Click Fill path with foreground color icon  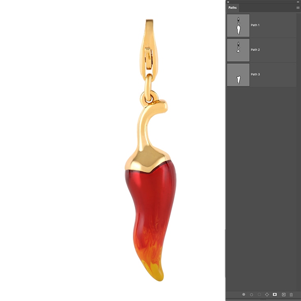(244, 294)
